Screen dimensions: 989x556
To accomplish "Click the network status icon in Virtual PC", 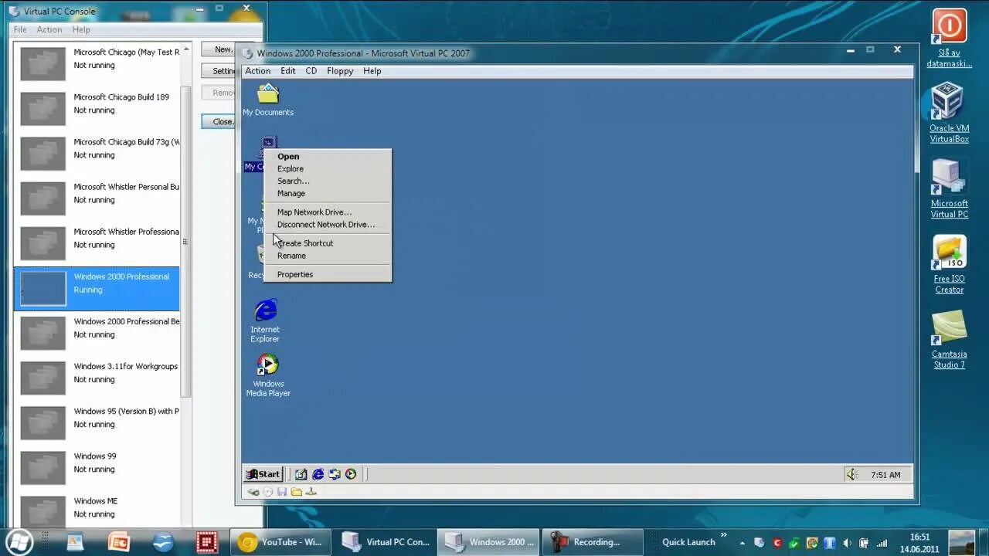I will click(x=311, y=492).
